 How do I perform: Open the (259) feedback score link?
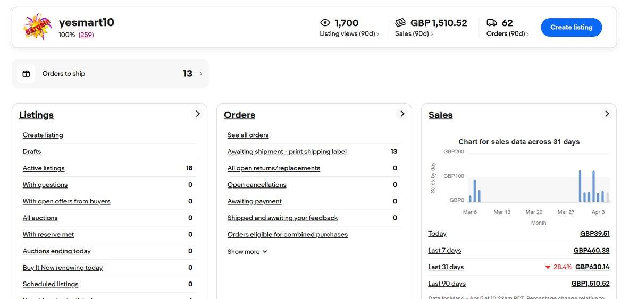tap(86, 35)
